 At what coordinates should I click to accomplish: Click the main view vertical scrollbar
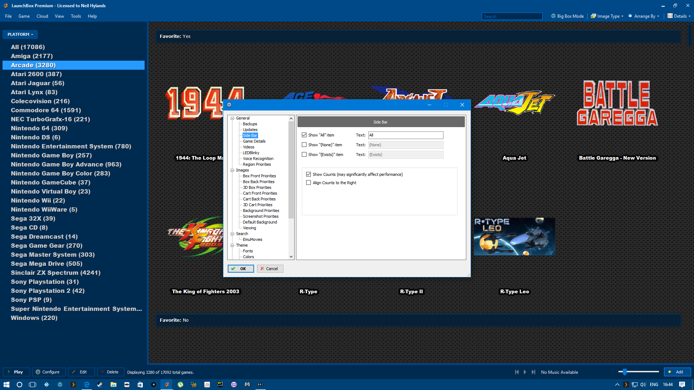(690, 34)
